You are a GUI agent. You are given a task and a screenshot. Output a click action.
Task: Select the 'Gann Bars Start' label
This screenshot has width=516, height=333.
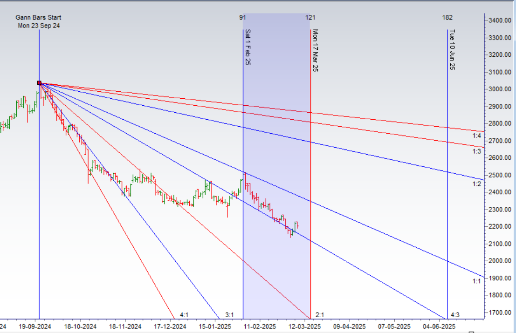[39, 18]
